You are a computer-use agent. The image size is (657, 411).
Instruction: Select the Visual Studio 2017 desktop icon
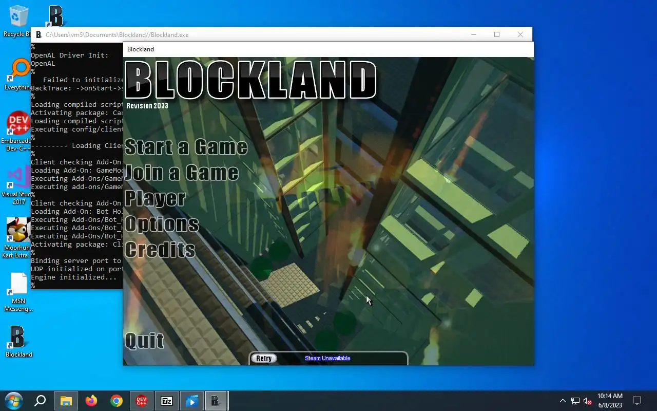point(17,185)
